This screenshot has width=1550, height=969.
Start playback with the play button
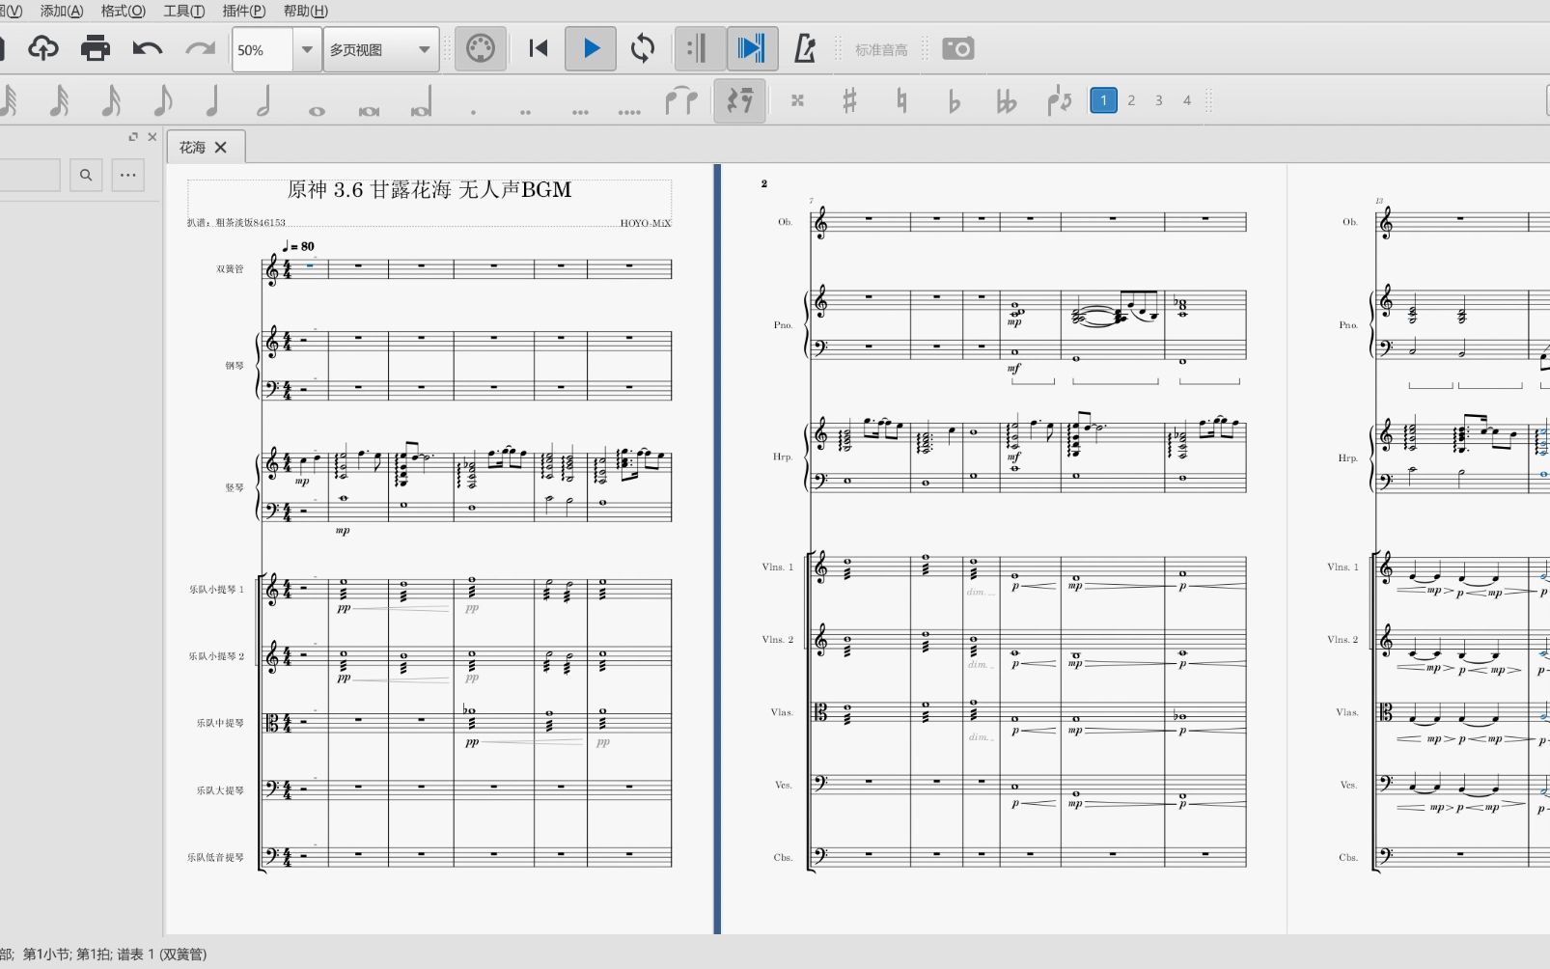[592, 48]
